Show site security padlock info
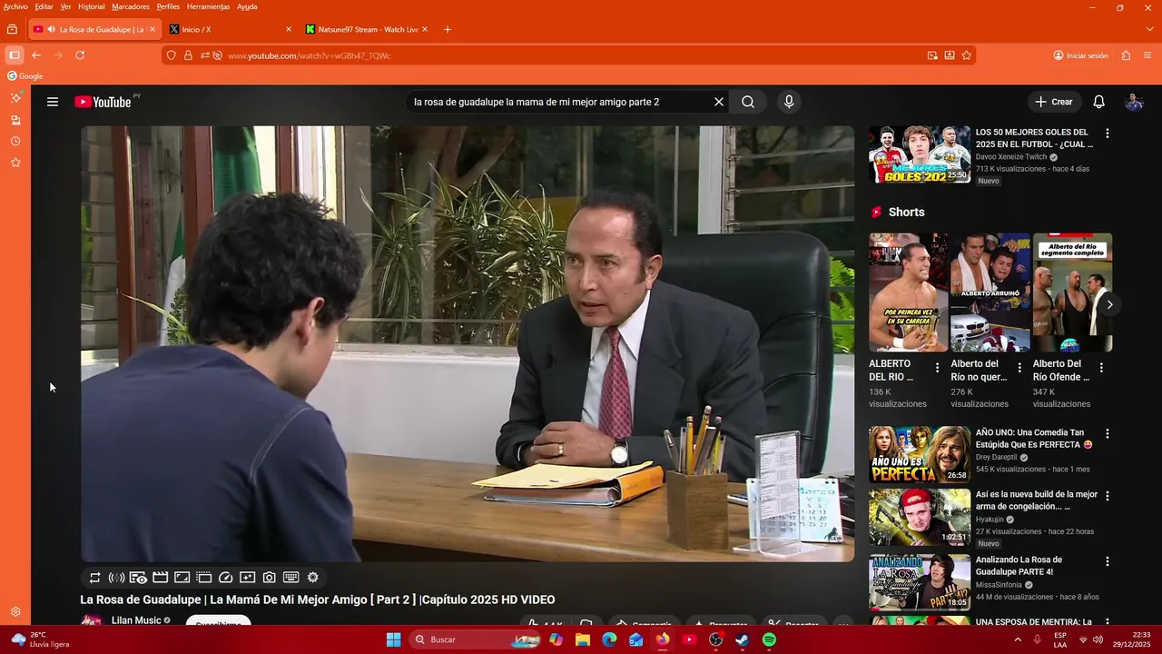The width and height of the screenshot is (1162, 654). pos(188,55)
